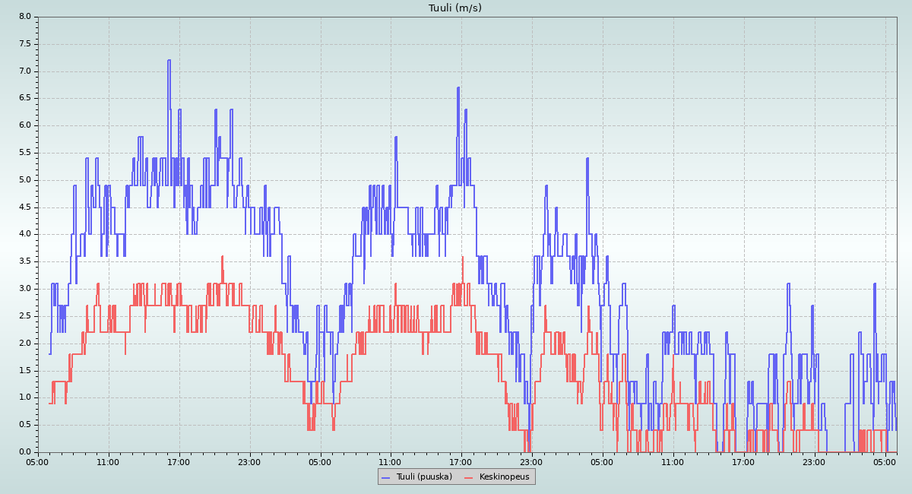Select the first 11:00 label on time axis
The width and height of the screenshot is (912, 494).
click(108, 461)
